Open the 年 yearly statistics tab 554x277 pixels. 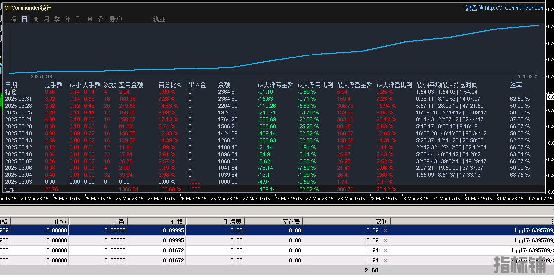click(x=68, y=19)
